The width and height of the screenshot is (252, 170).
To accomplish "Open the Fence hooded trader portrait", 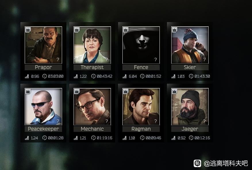I will pyautogui.click(x=141, y=45).
